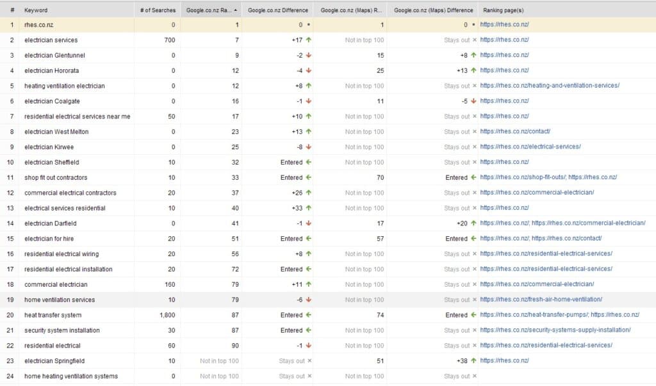
Task: Click Maps Entered arrow for heat transfer system
Action: pos(473,315)
